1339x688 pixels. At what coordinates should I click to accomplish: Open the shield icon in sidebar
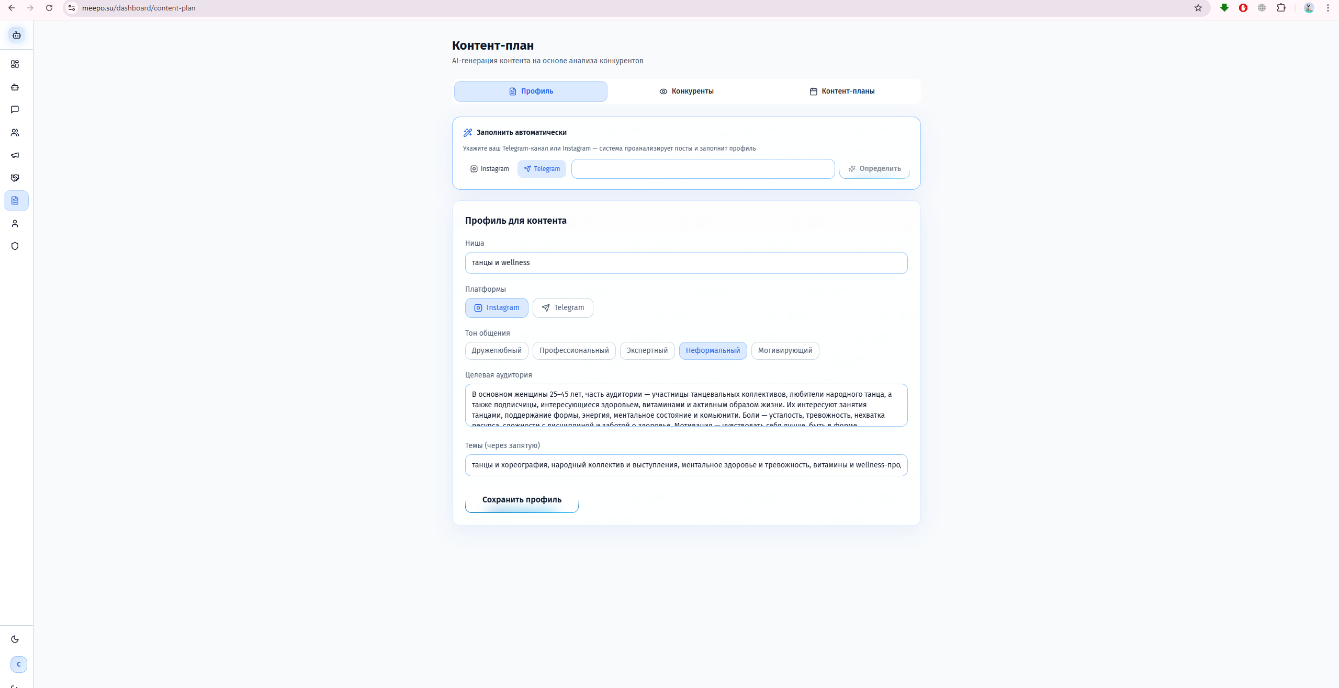pyautogui.click(x=15, y=246)
